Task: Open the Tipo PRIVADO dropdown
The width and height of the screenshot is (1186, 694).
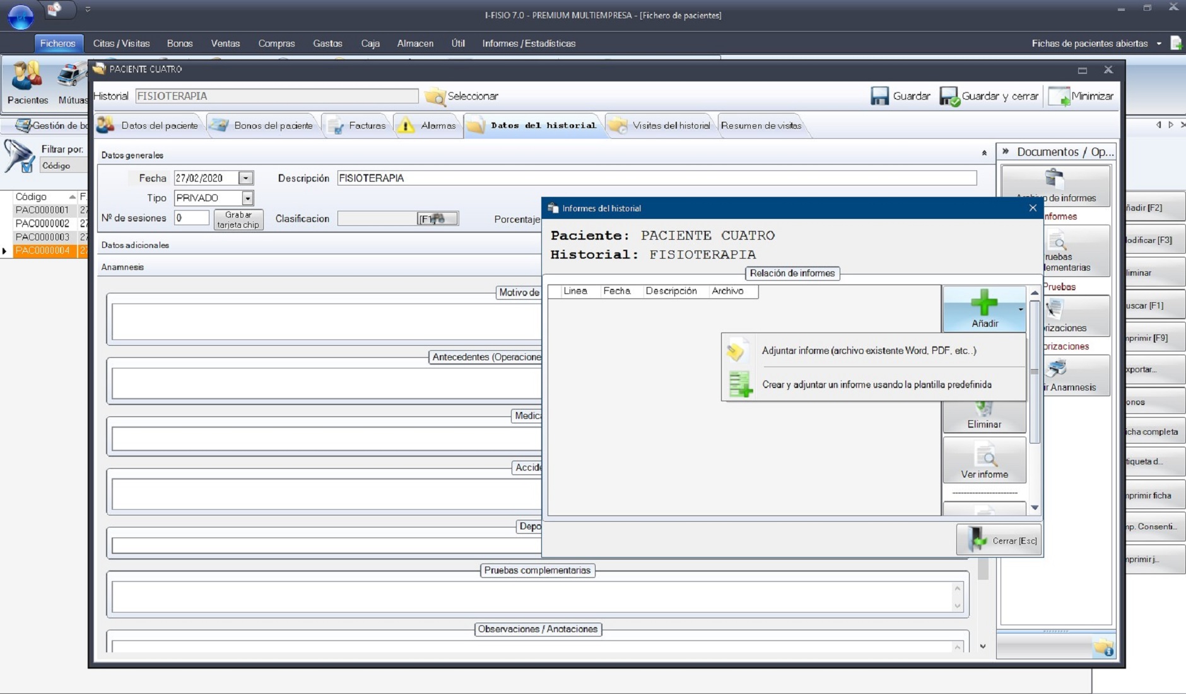Action: point(247,198)
